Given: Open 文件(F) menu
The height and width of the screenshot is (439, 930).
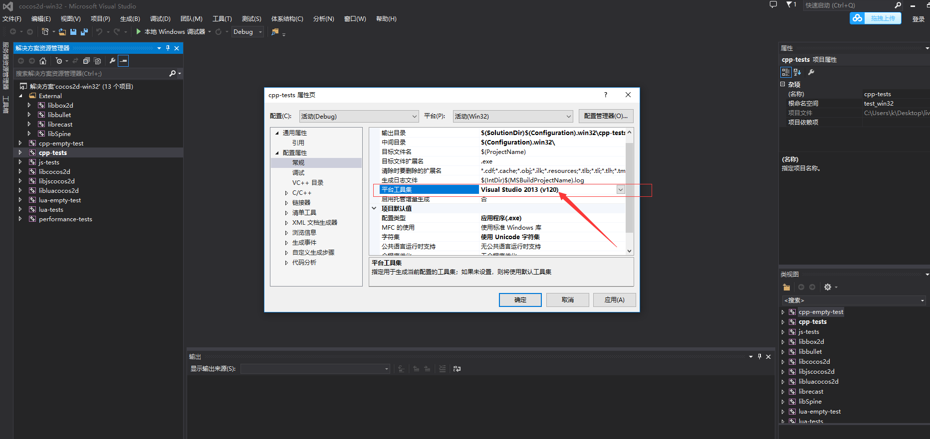Looking at the screenshot, I should click(x=12, y=19).
